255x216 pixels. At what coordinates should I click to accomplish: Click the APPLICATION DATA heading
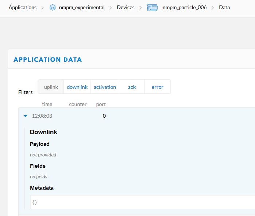[x=48, y=60]
